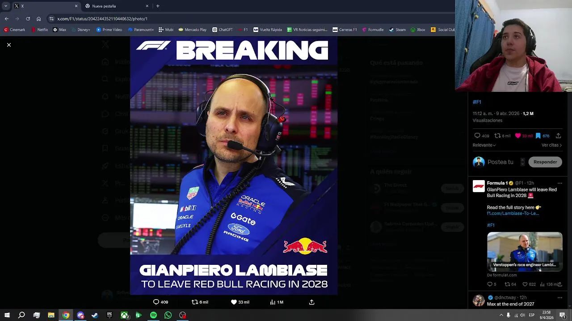Screen dimensions: 572x321
Task: Open the Steam bookmark
Action: click(397, 30)
